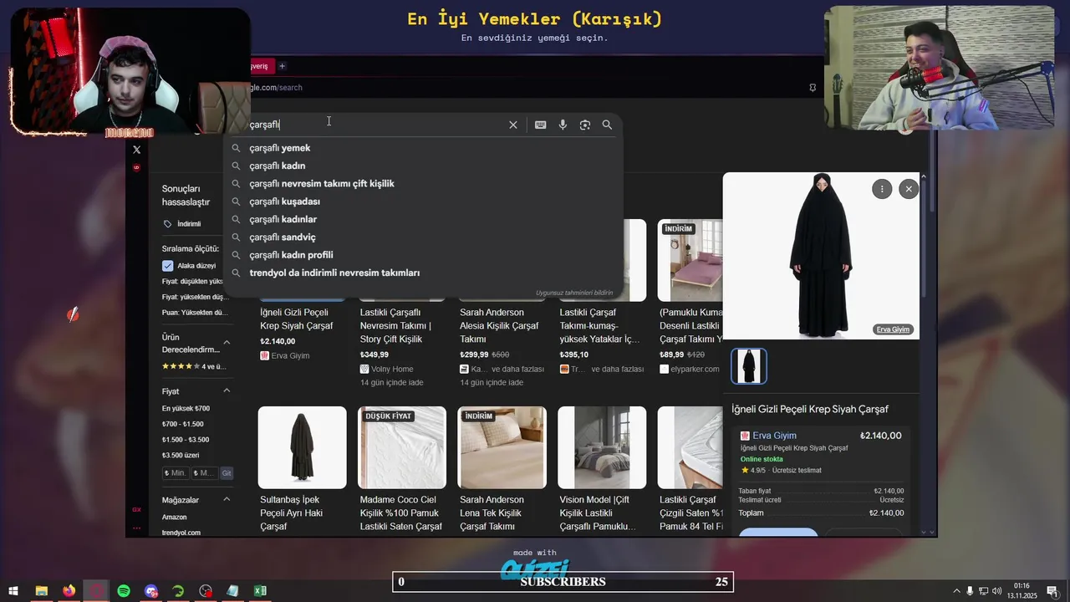Open the green swirl app in taskbar
This screenshot has height=602, width=1070.
click(x=178, y=591)
